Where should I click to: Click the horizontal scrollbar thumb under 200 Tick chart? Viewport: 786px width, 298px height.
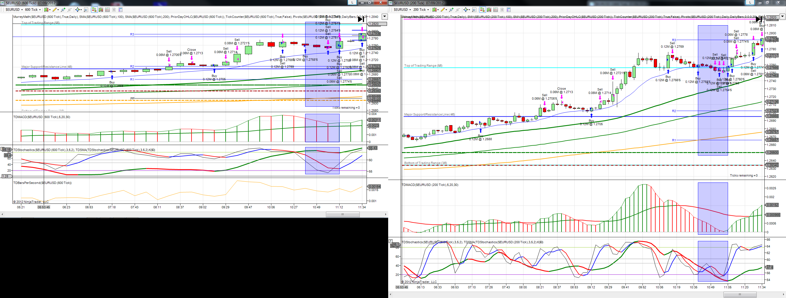(x=740, y=294)
